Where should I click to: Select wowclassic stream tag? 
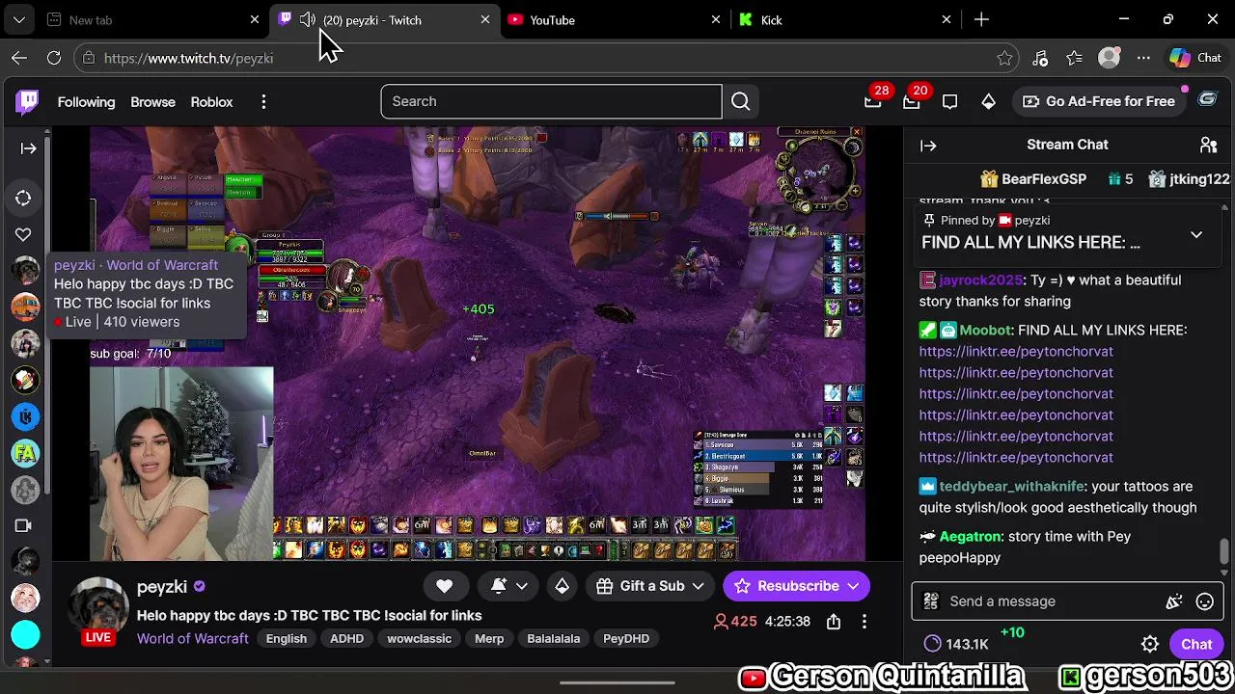click(419, 638)
